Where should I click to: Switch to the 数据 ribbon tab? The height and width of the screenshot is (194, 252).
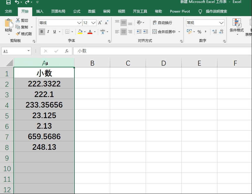point(91,11)
